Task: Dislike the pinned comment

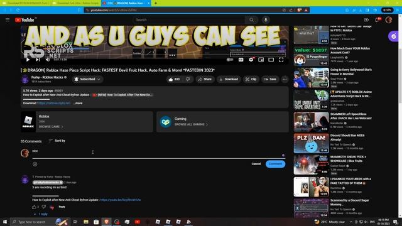Action: [43, 207]
